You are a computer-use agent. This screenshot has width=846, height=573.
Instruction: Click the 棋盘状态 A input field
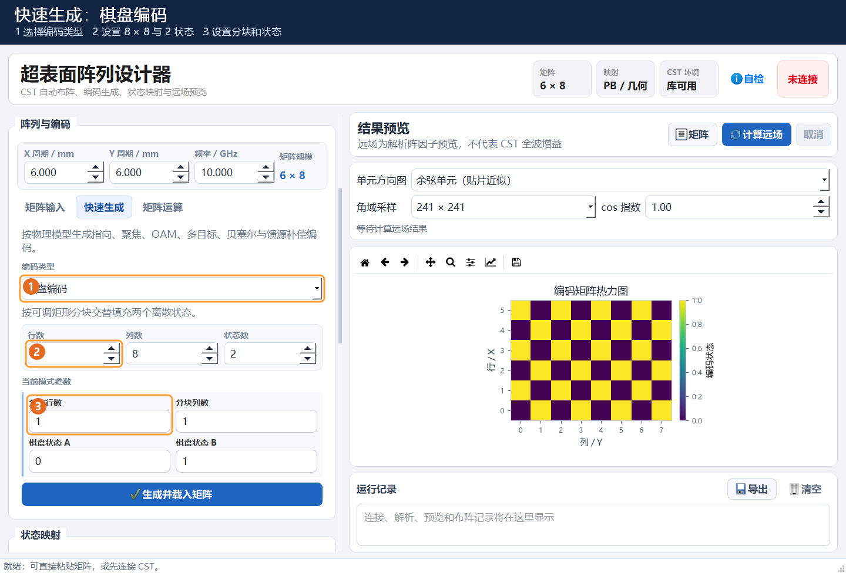click(x=99, y=461)
